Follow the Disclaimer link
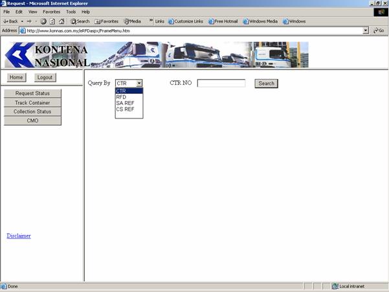 pos(19,236)
